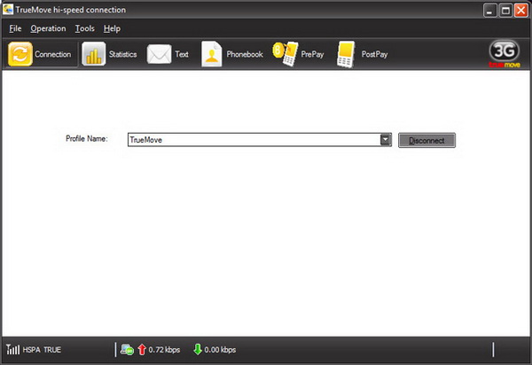Open the PostPay phone icon
The image size is (532, 365).
(x=346, y=54)
